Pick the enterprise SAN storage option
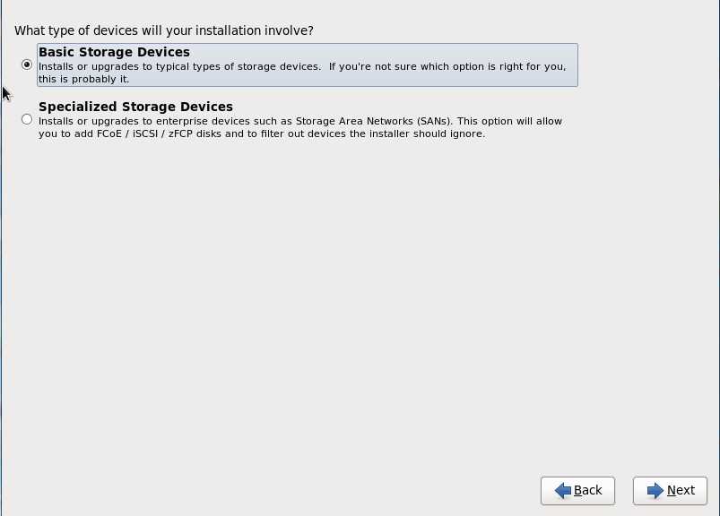Viewport: 720px width, 516px height. coord(27,120)
